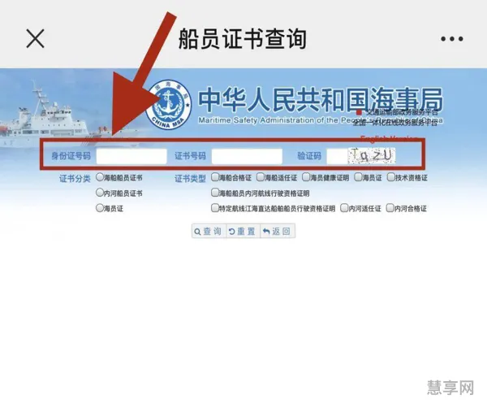Click the 重置 reset button

coord(243,232)
